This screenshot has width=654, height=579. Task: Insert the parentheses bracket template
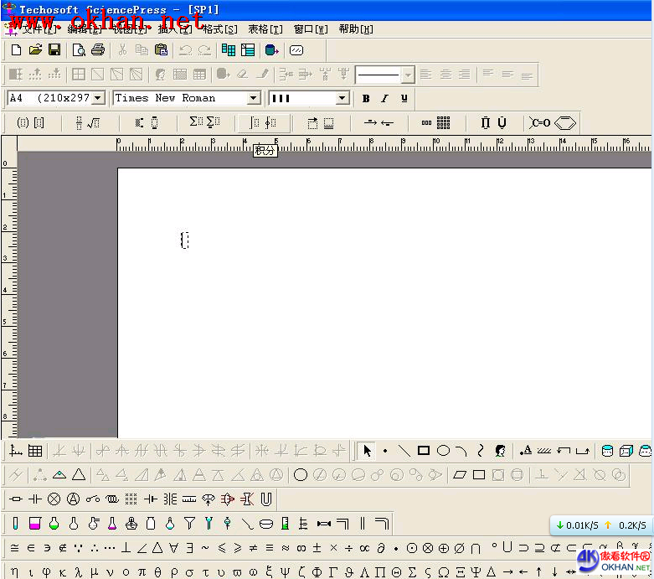coord(23,122)
